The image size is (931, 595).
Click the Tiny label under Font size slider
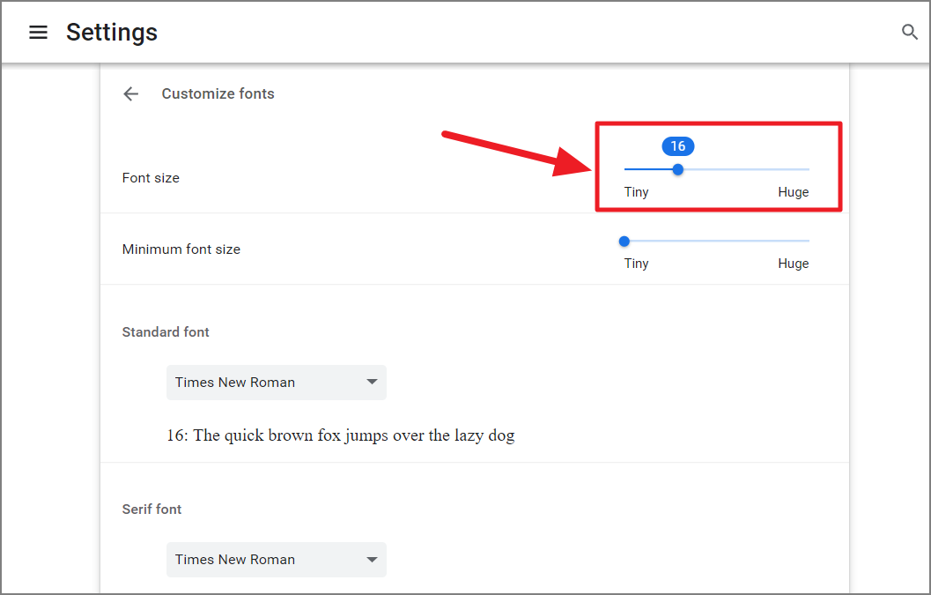click(636, 192)
